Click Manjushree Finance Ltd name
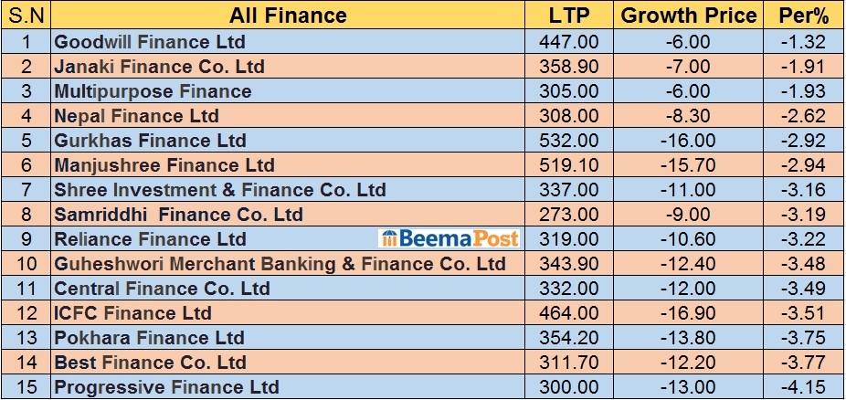The image size is (846, 400). 164,165
